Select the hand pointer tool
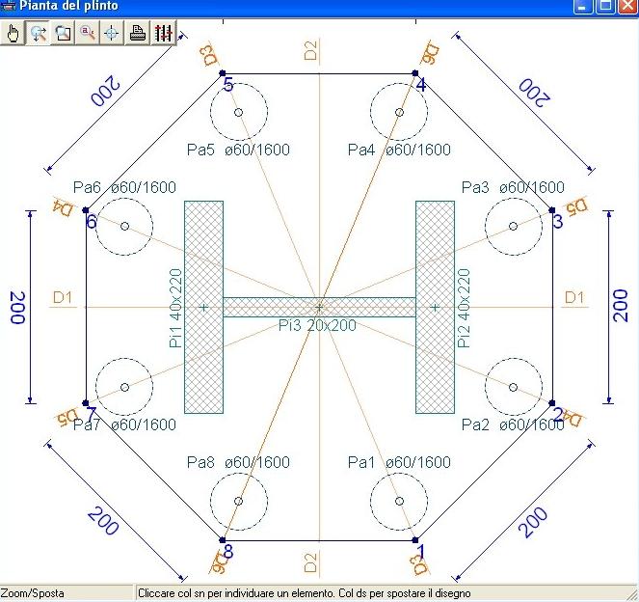The height and width of the screenshot is (602, 639). pyautogui.click(x=13, y=33)
